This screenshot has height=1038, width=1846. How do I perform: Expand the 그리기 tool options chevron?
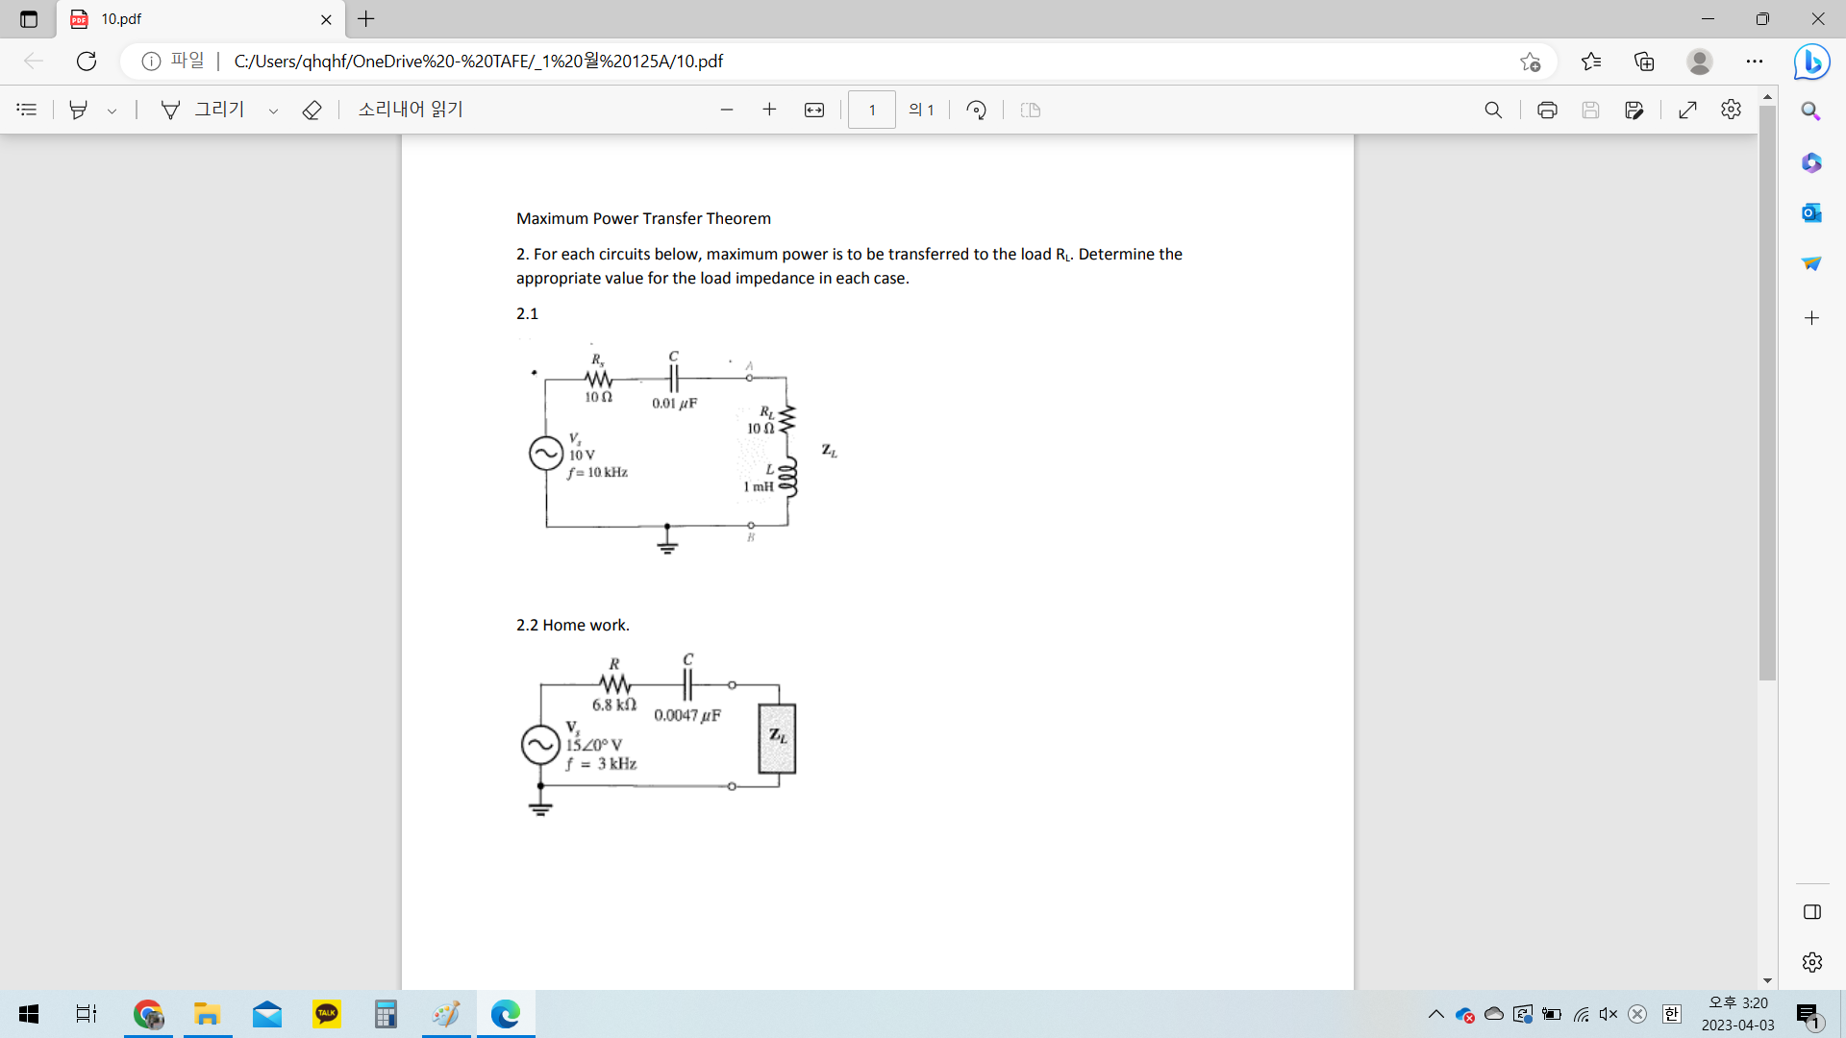click(x=273, y=111)
